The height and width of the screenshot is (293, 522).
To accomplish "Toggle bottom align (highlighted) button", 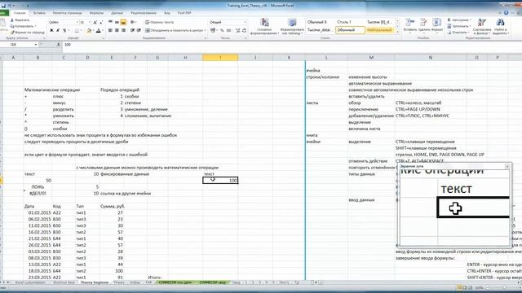I will click(123, 22).
